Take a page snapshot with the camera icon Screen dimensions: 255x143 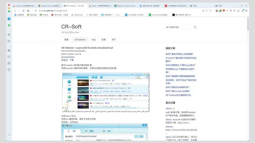pos(203,11)
